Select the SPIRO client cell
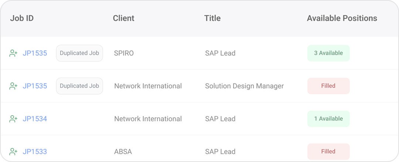The width and height of the screenshot is (399, 162). point(124,53)
